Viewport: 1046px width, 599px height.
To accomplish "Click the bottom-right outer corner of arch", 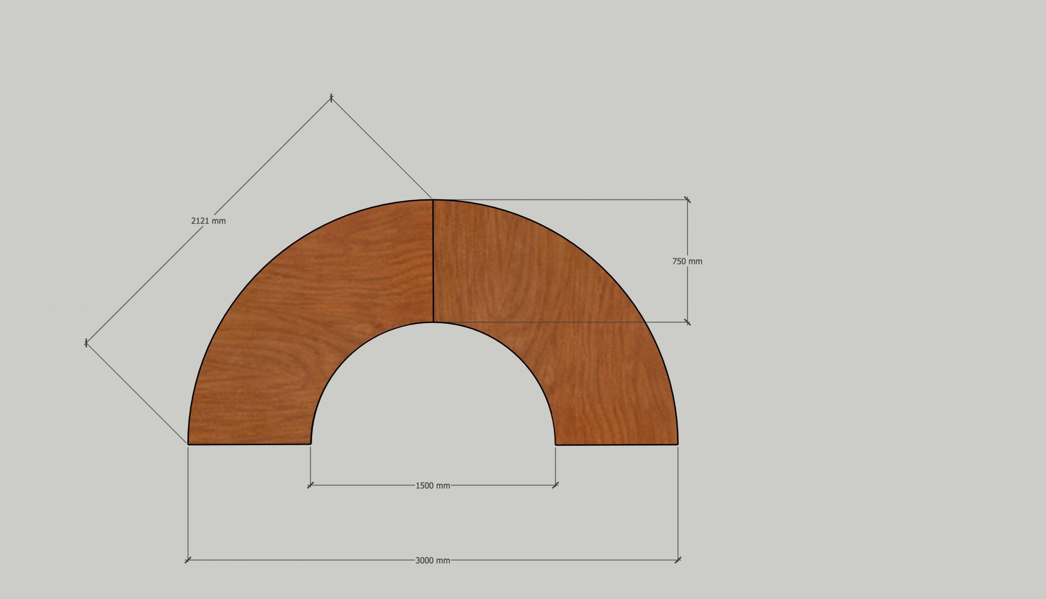I will pyautogui.click(x=677, y=444).
